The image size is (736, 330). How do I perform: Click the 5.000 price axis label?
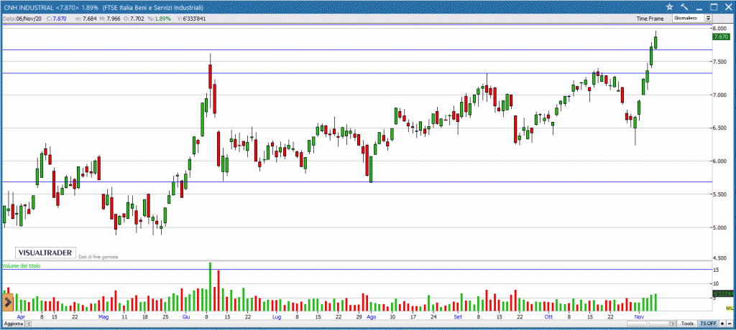(720, 228)
